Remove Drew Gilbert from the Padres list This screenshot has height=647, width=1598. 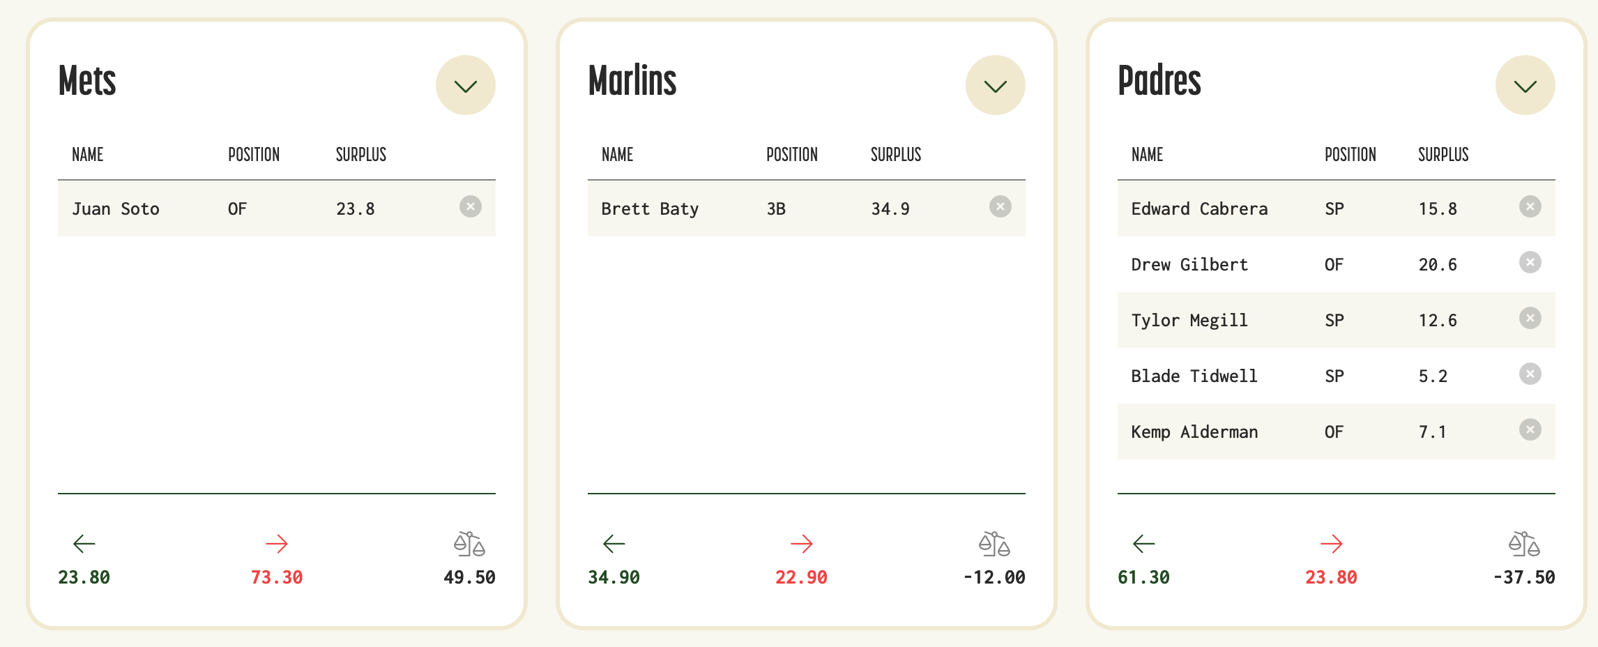coord(1530,262)
